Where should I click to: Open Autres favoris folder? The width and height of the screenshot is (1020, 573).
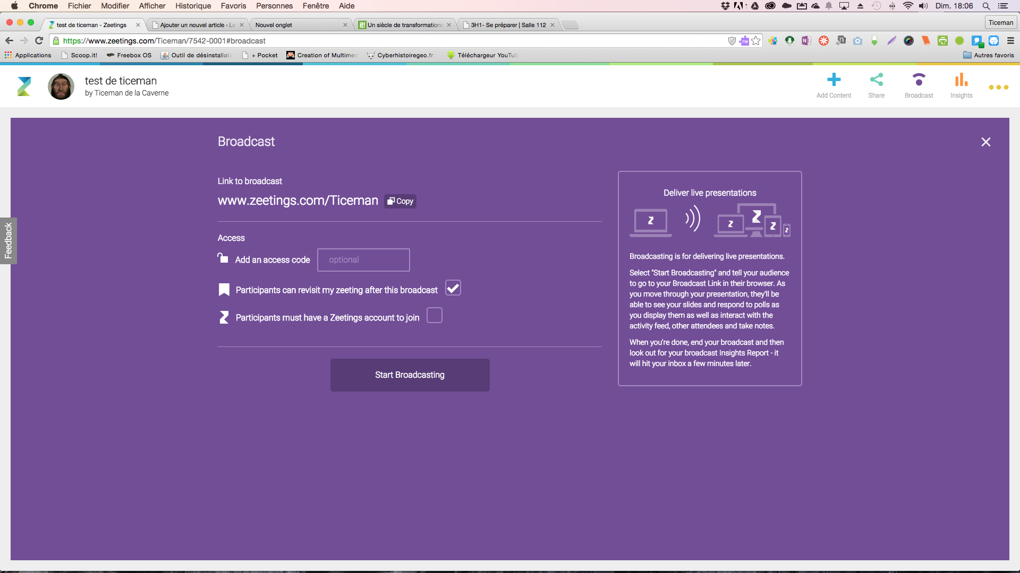click(x=988, y=55)
